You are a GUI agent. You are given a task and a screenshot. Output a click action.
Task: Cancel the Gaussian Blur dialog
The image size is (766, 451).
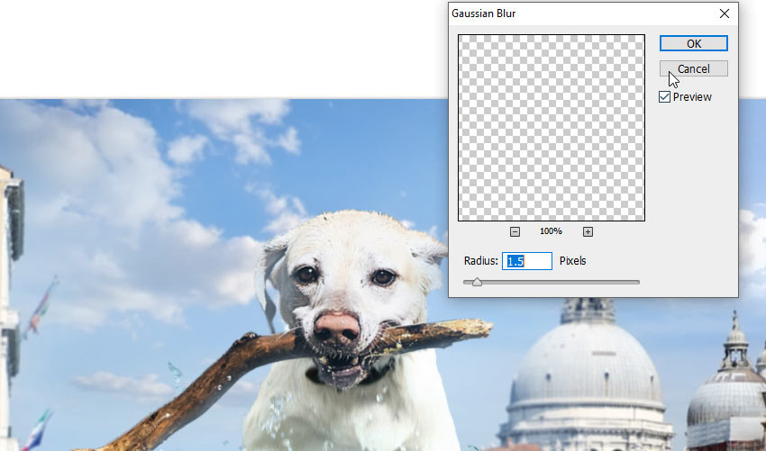pos(693,68)
